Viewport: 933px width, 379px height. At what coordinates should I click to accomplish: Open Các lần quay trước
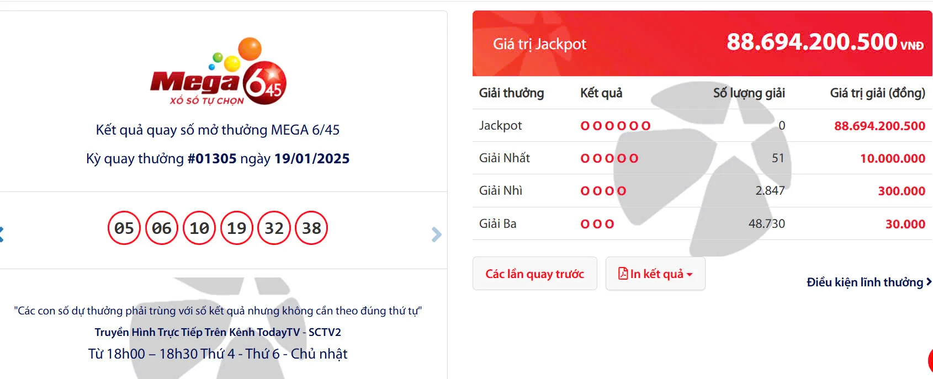[x=534, y=273]
